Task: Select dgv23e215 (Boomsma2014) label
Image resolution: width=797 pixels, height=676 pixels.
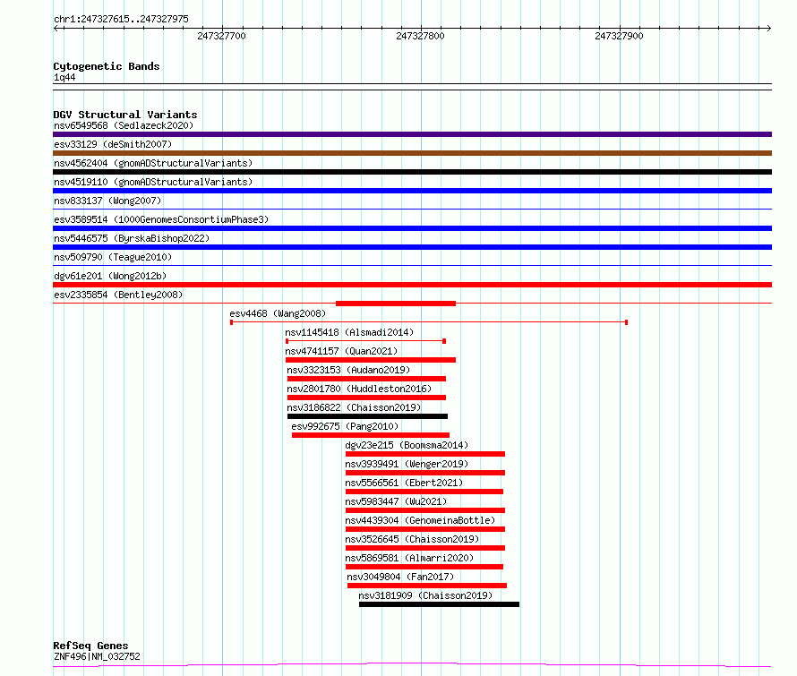Action: coord(407,445)
